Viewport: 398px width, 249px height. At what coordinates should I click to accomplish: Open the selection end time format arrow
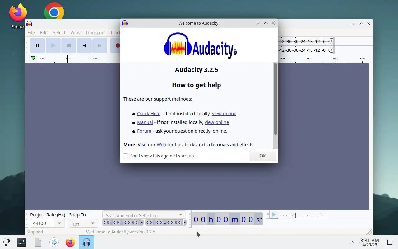pos(185,223)
